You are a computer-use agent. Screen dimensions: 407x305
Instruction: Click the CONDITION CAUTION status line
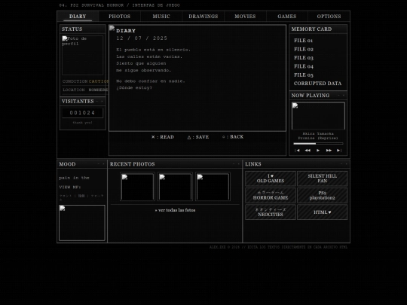coord(85,81)
